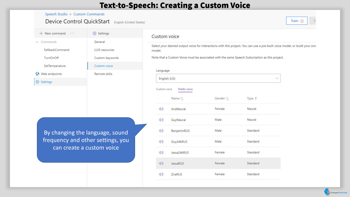350x197 pixels.
Task: Open the Language dropdown showing English (US)
Action: pos(218,78)
